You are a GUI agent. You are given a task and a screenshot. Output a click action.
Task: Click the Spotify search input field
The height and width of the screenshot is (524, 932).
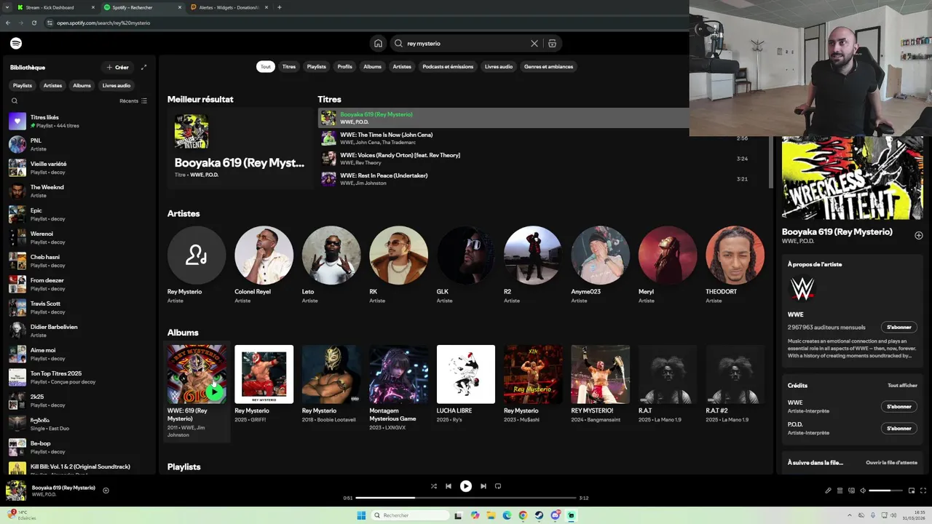[466, 44]
